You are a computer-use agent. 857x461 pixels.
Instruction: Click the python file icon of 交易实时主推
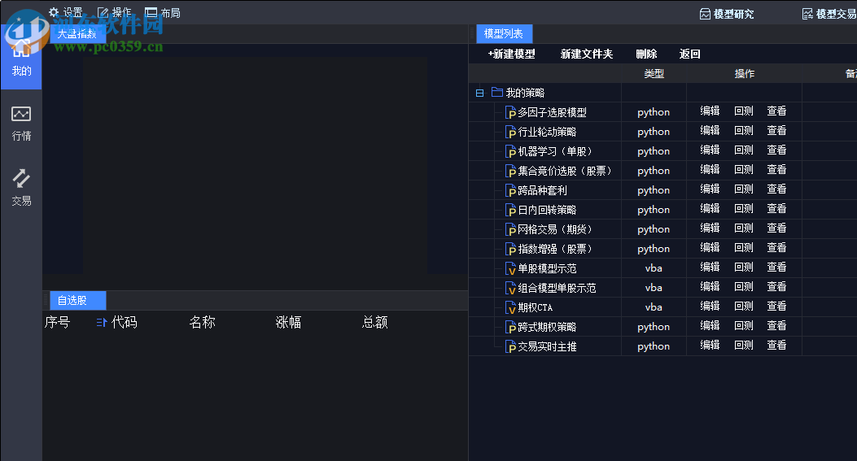511,347
